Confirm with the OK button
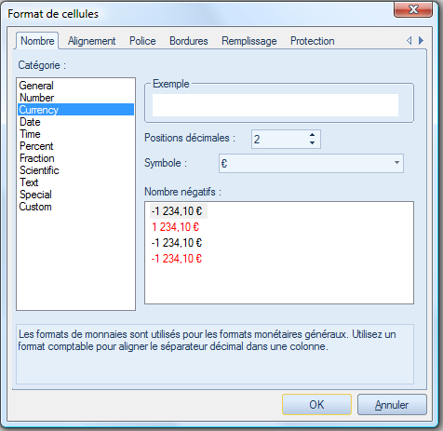The height and width of the screenshot is (431, 443). 316,404
